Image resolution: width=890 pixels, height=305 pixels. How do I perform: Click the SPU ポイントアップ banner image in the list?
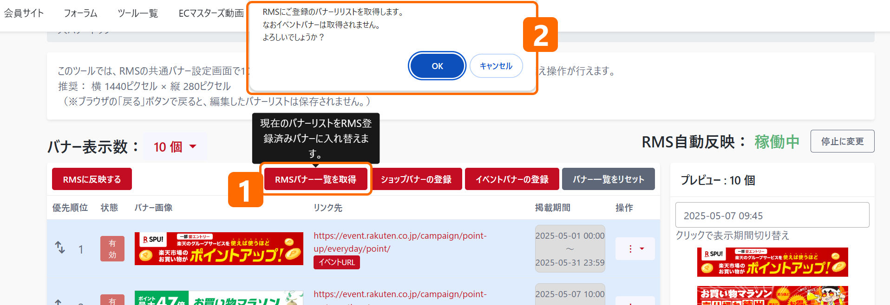click(x=219, y=248)
